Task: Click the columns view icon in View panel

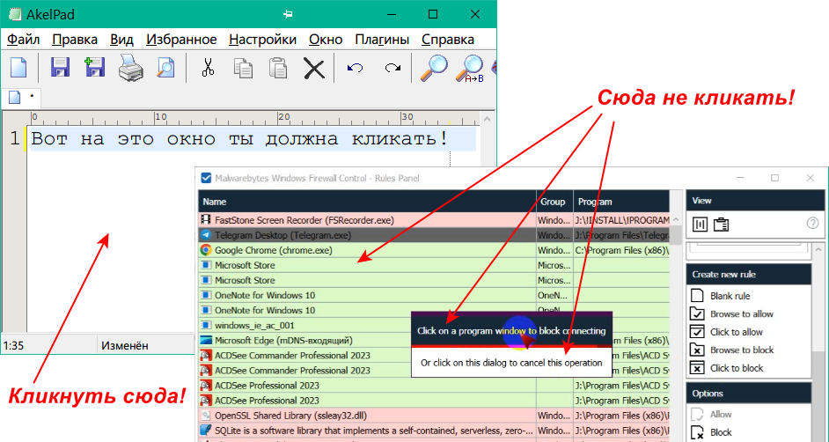Action: click(x=700, y=225)
